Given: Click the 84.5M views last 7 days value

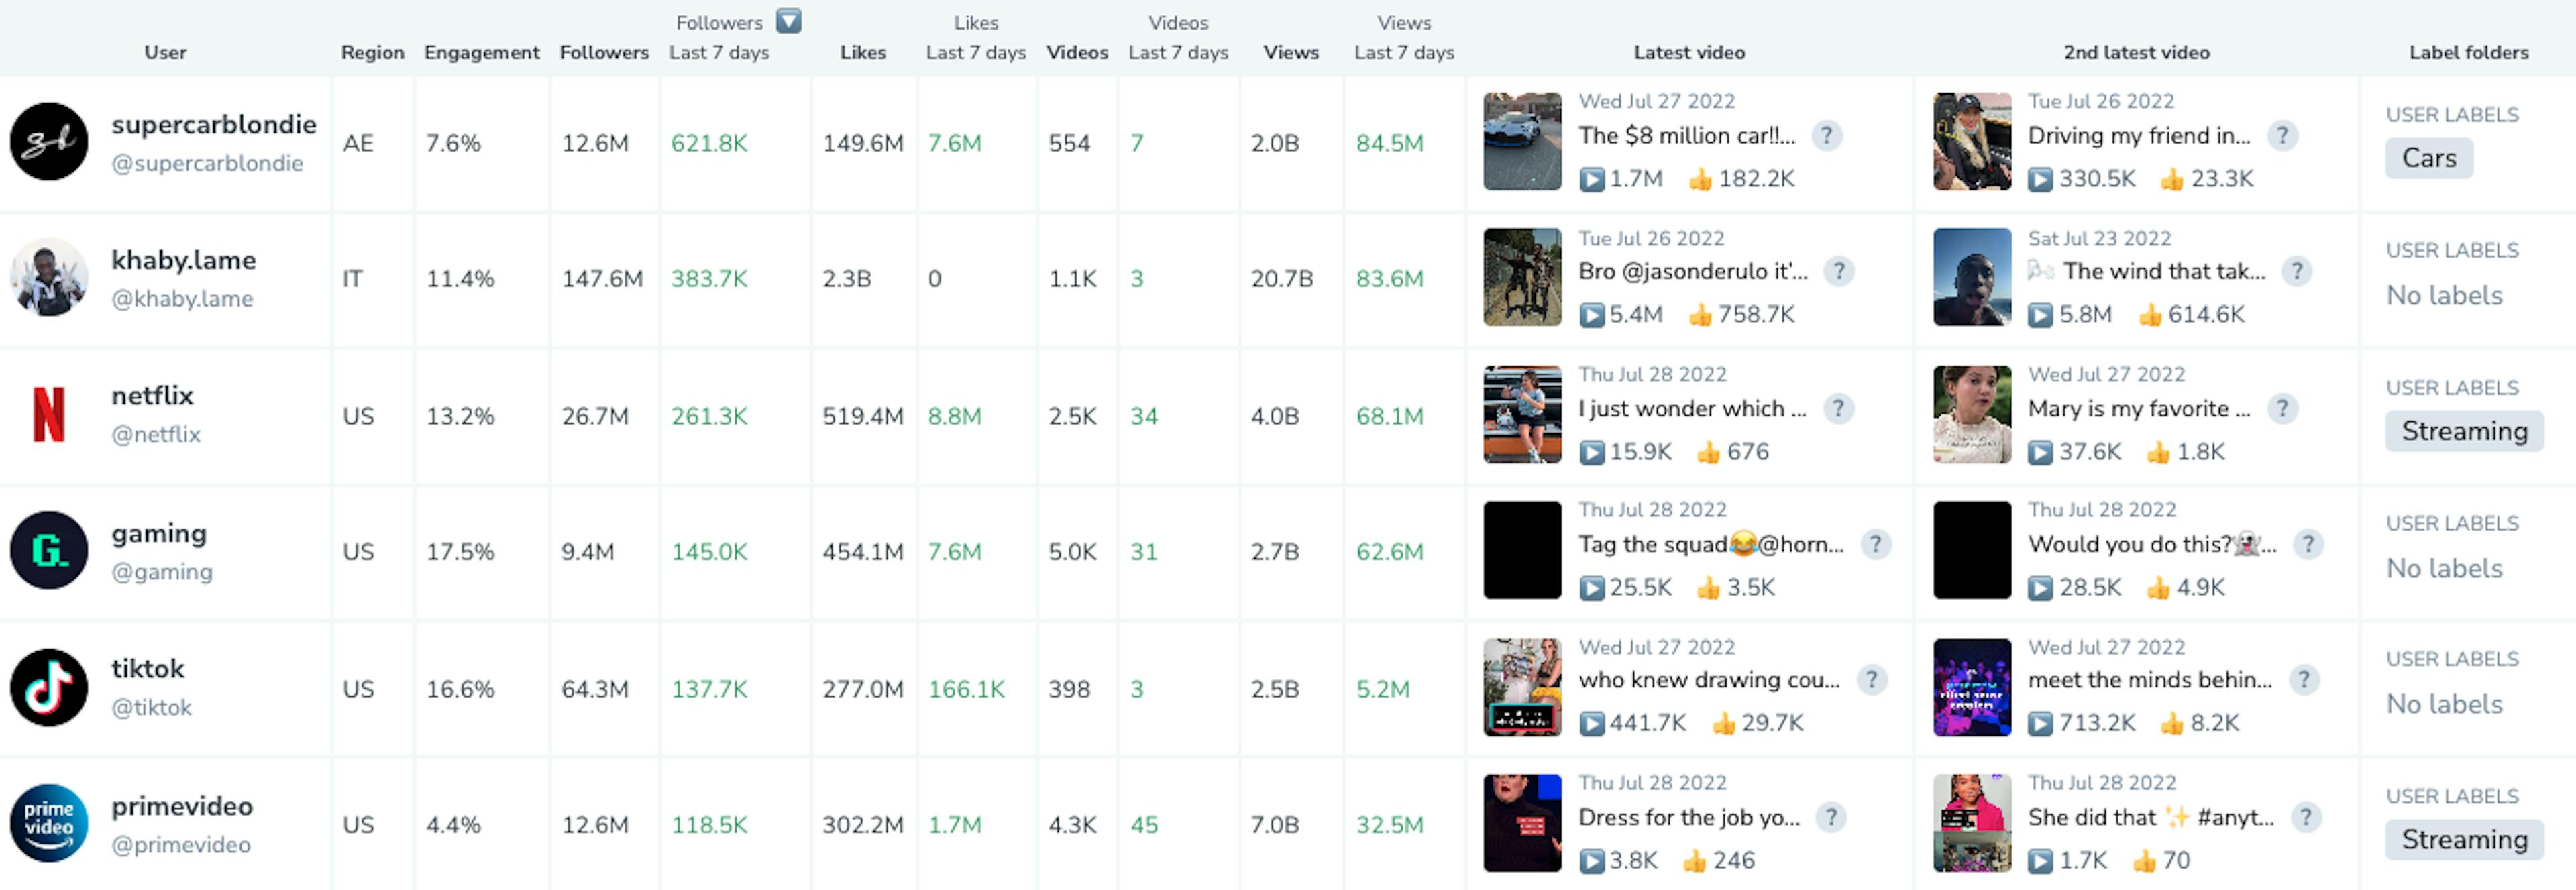Looking at the screenshot, I should pos(1389,143).
